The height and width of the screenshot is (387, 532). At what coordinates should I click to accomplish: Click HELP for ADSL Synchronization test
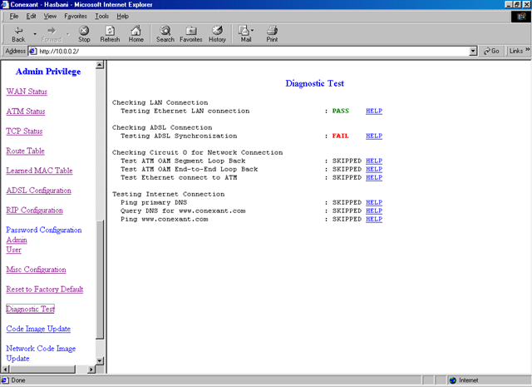click(x=374, y=136)
